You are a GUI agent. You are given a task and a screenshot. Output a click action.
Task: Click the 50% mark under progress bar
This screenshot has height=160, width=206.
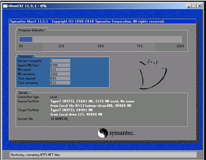[x=101, y=46]
